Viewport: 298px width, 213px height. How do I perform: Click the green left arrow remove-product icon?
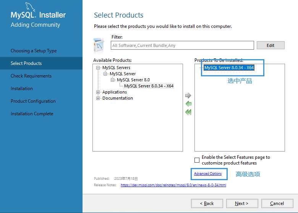tap(188, 104)
